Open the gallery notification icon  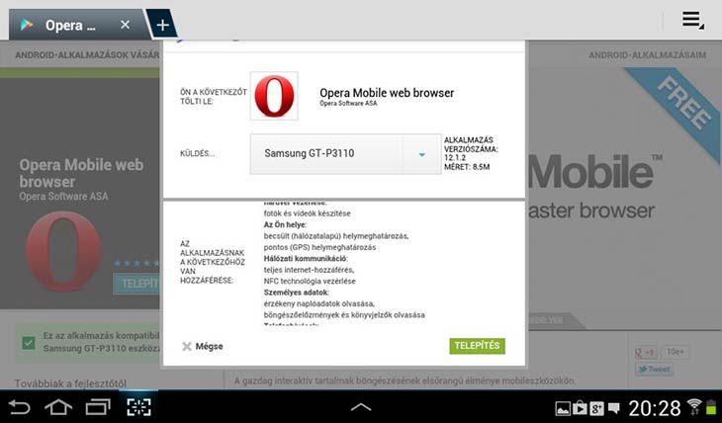point(563,408)
